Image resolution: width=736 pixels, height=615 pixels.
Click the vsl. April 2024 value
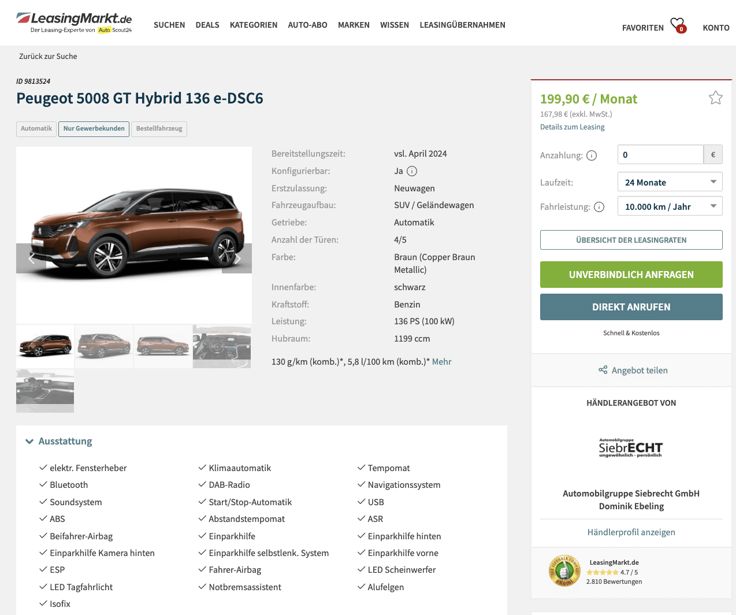click(421, 154)
